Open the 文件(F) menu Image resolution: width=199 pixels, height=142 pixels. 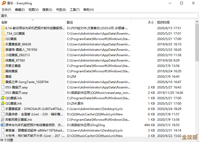(6, 10)
